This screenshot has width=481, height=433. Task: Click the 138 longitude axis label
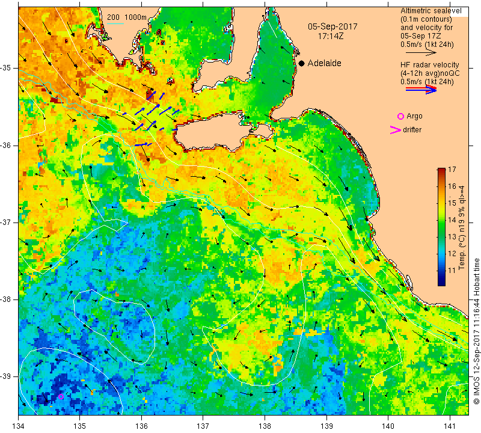(265, 426)
